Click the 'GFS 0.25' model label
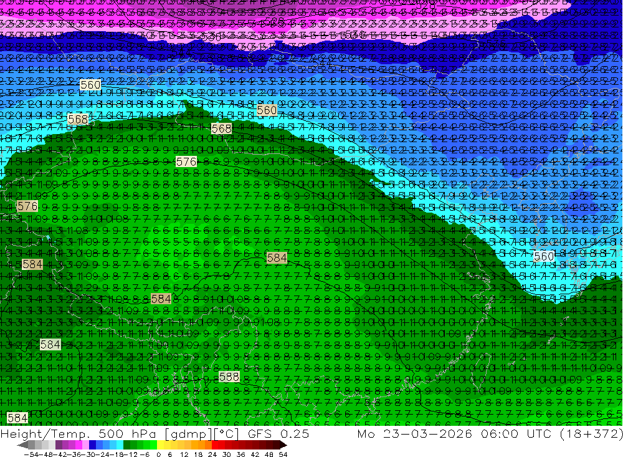The height and width of the screenshot is (457, 623). pos(278,434)
